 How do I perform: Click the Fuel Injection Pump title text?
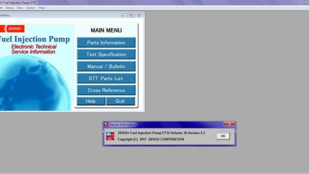coord(35,39)
